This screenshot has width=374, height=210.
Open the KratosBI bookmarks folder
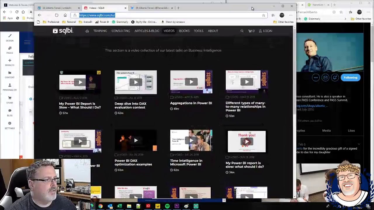point(85,22)
